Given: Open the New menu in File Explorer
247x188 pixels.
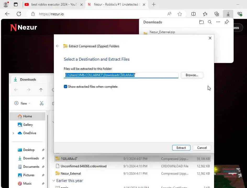Looking at the screenshot, I should [x=22, y=103].
